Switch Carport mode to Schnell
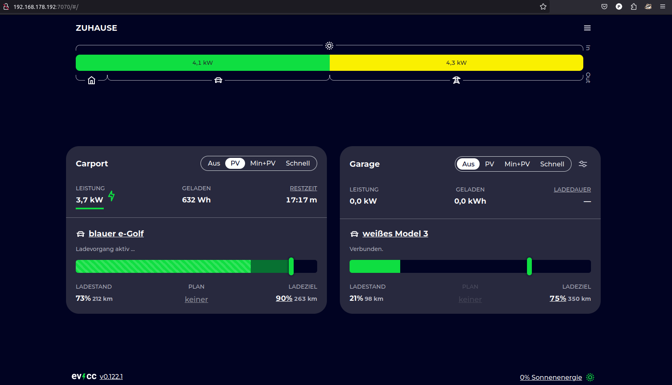 tap(298, 163)
